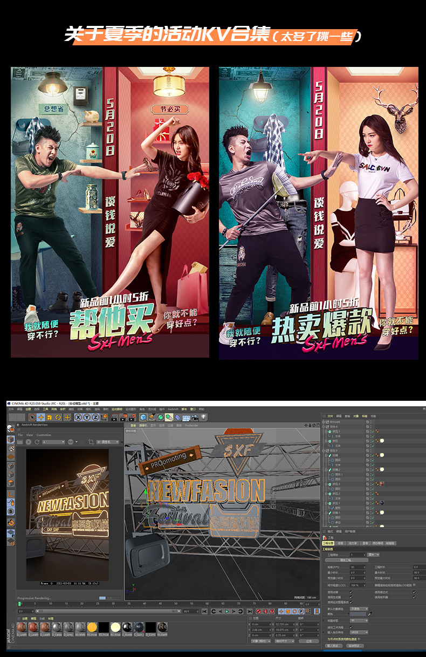
Task: Toggle the Z axis lock
Action: [95, 417]
